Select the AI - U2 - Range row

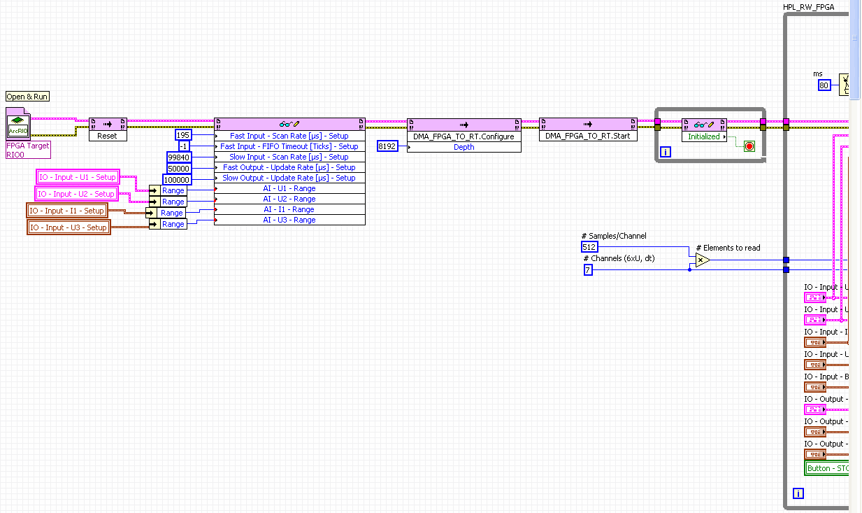pos(289,199)
